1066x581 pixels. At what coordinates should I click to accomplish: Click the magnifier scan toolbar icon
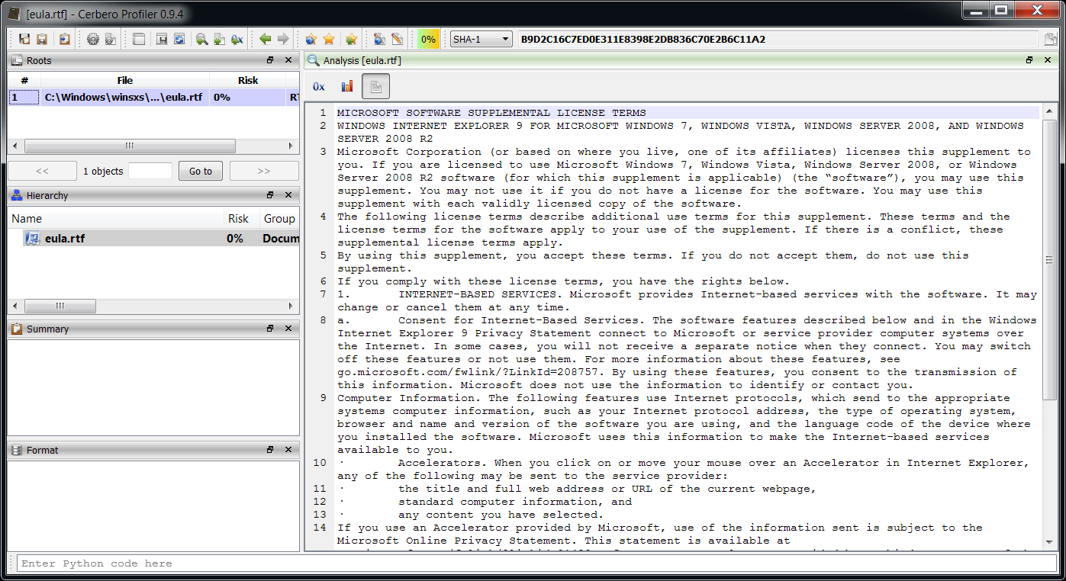coord(201,39)
